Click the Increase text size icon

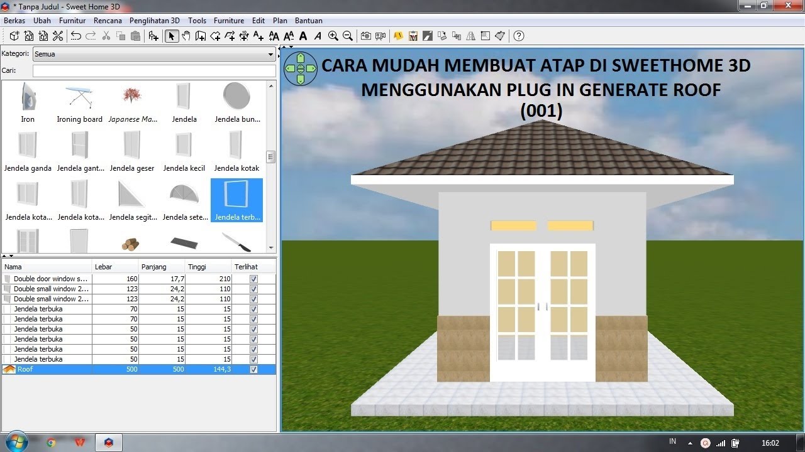(x=274, y=36)
